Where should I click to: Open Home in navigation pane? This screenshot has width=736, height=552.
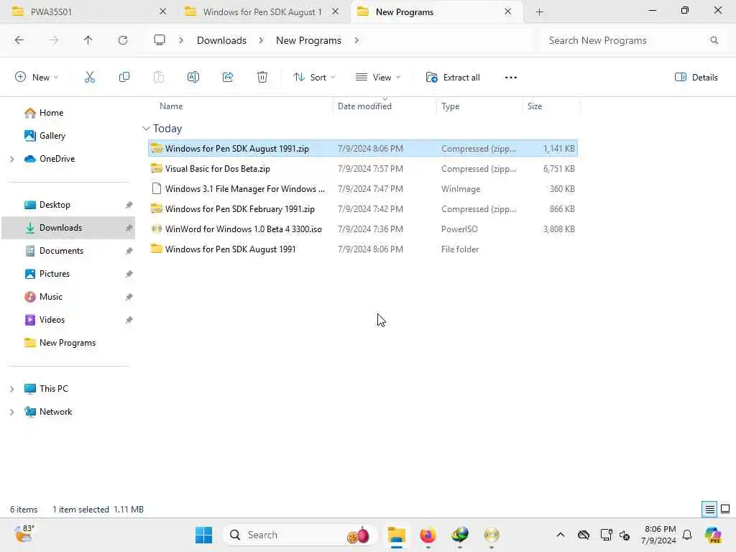51,113
